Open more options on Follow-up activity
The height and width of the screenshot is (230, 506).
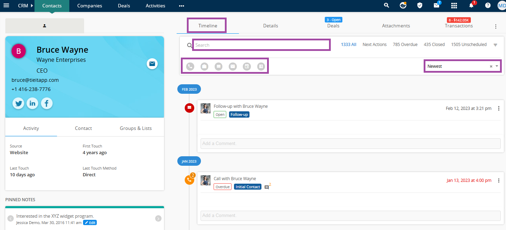pyautogui.click(x=499, y=109)
